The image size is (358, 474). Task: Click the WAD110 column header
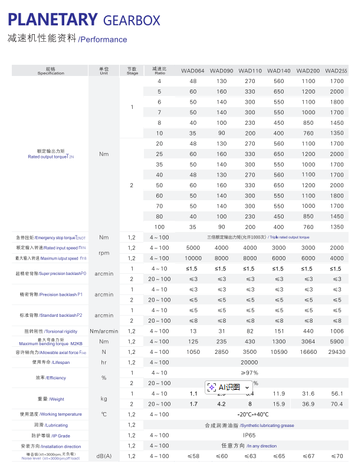[x=250, y=71]
